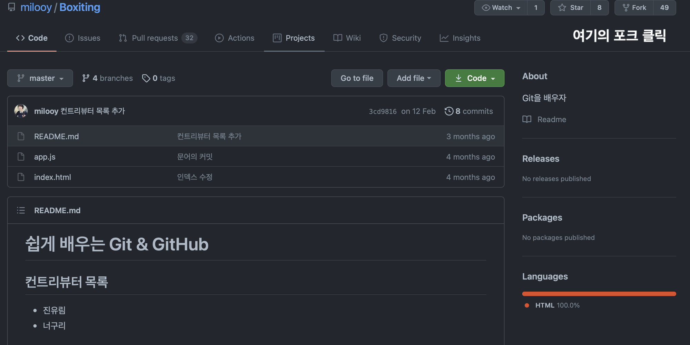This screenshot has width=690, height=345.
Task: Open the Wiki tab
Action: pyautogui.click(x=347, y=38)
